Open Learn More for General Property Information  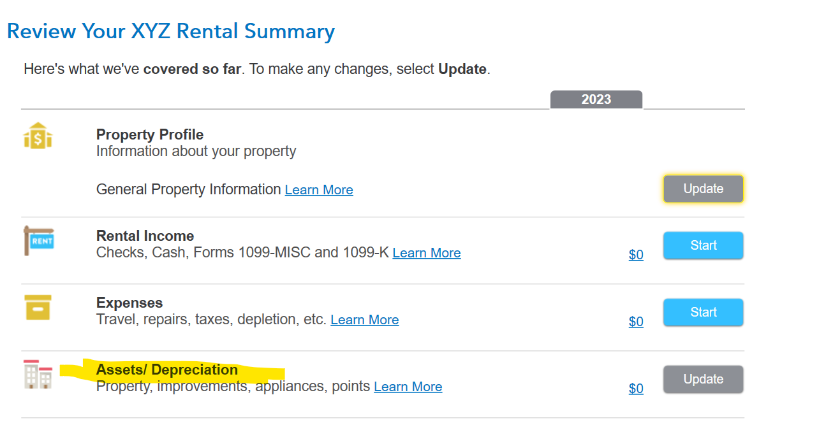coord(319,190)
